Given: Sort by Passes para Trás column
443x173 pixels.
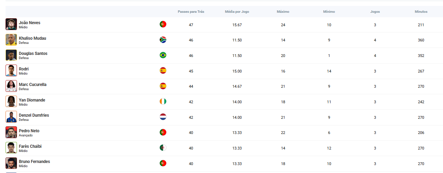Looking at the screenshot, I should tap(191, 12).
